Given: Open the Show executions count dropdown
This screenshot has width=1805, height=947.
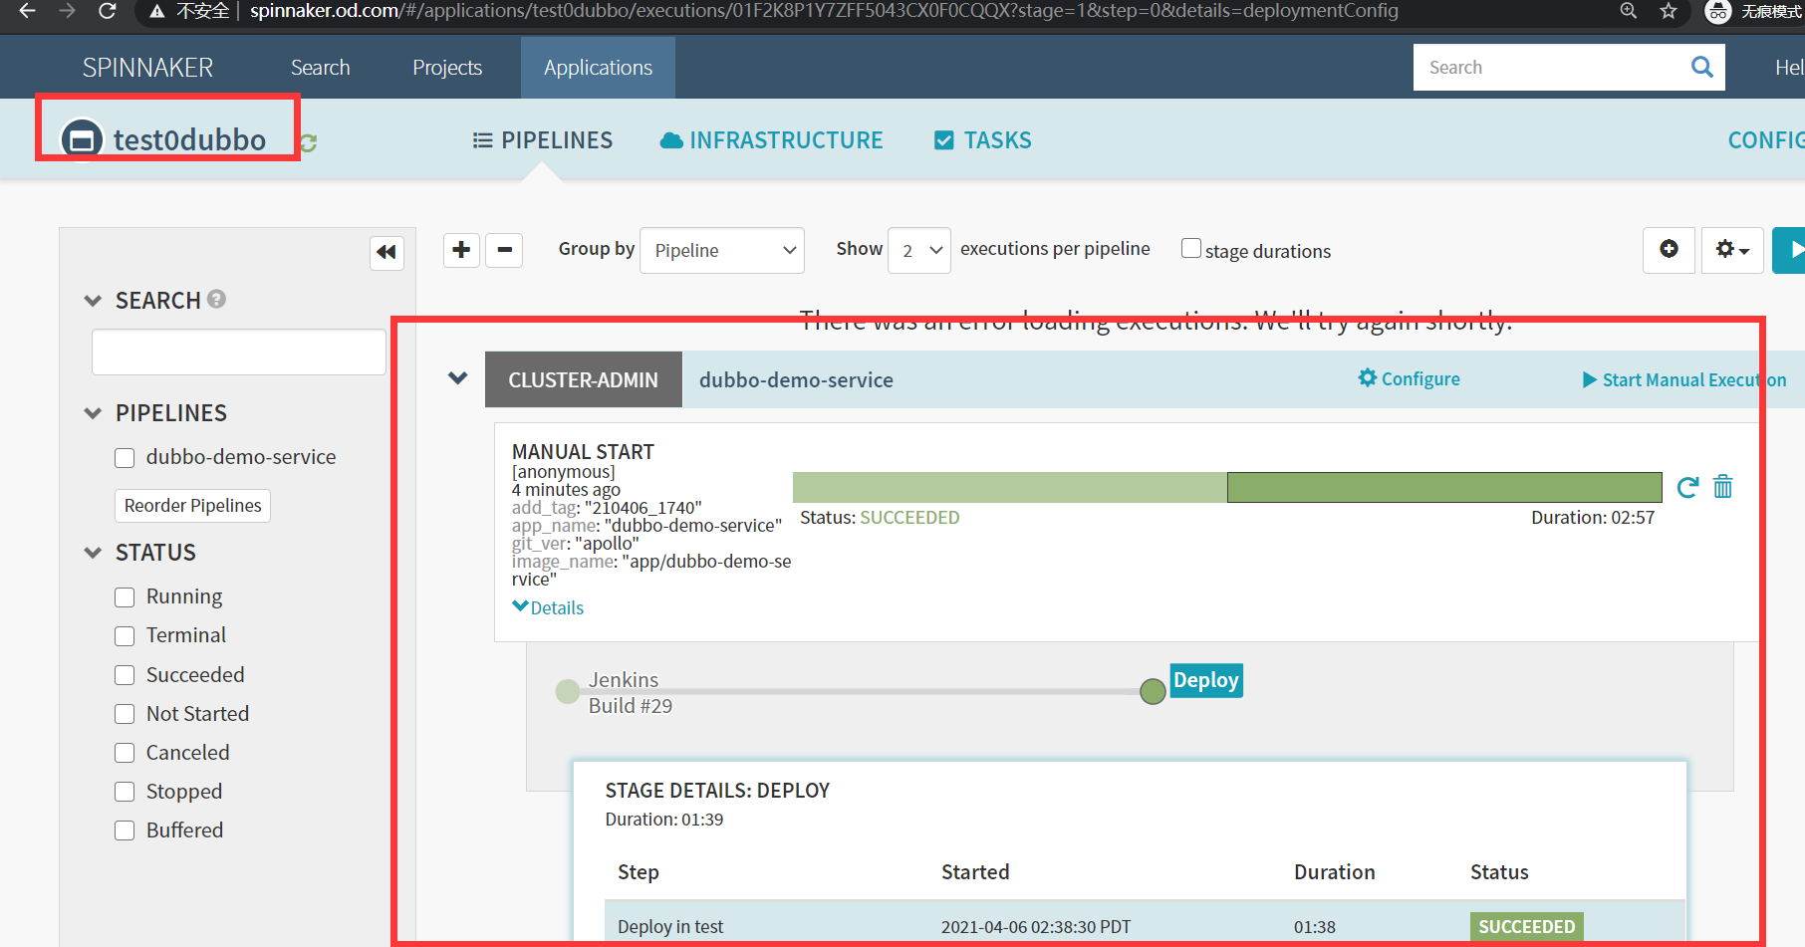Looking at the screenshot, I should tap(919, 250).
